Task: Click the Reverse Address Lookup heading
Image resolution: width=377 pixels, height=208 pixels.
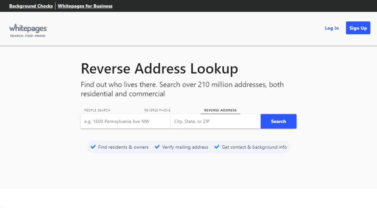Action: 159,68
